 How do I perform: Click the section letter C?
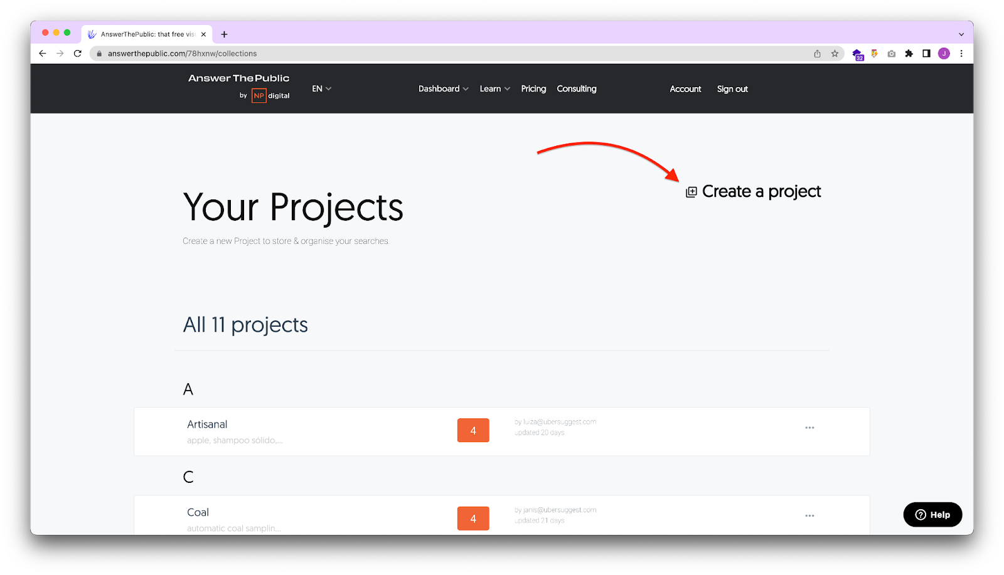point(188,477)
